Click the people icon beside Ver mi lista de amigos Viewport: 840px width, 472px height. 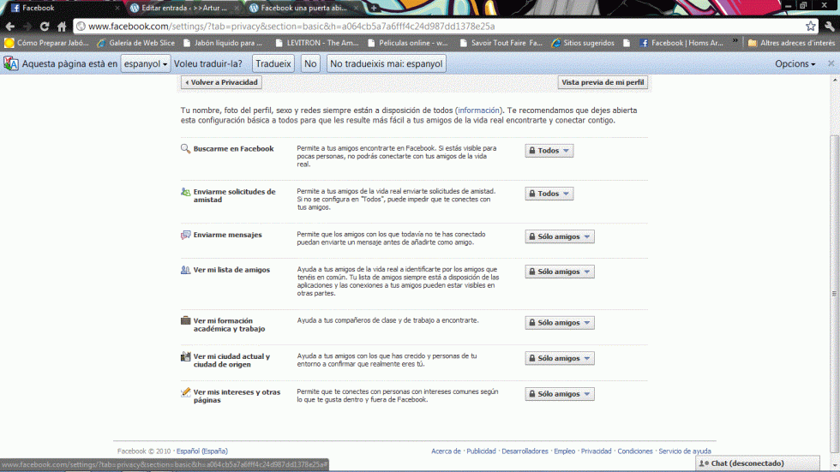click(185, 270)
